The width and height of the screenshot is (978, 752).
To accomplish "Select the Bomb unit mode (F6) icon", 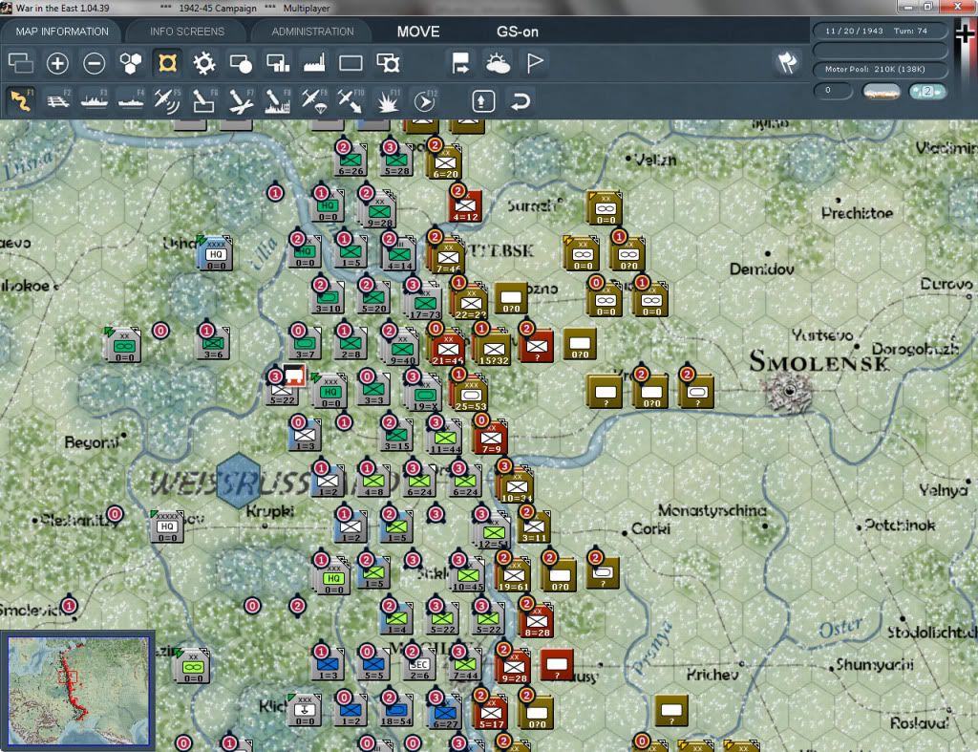I will click(x=203, y=100).
